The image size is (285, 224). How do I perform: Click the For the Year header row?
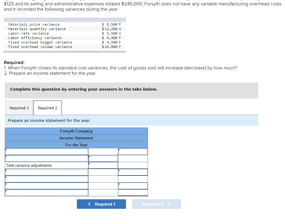click(76, 145)
